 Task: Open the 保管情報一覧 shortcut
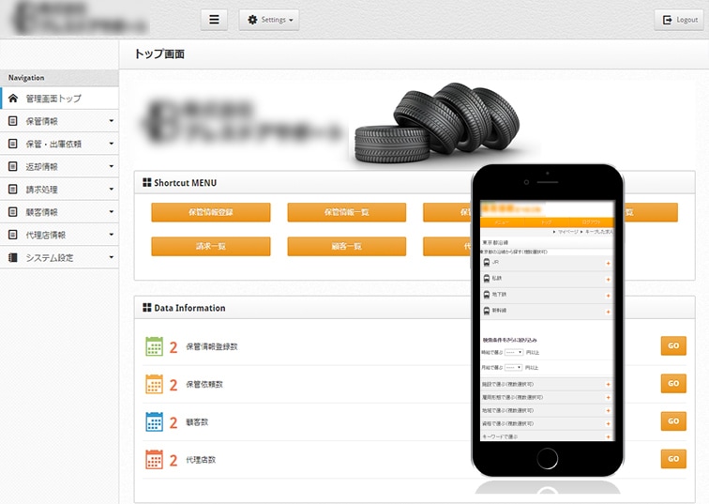(x=346, y=212)
